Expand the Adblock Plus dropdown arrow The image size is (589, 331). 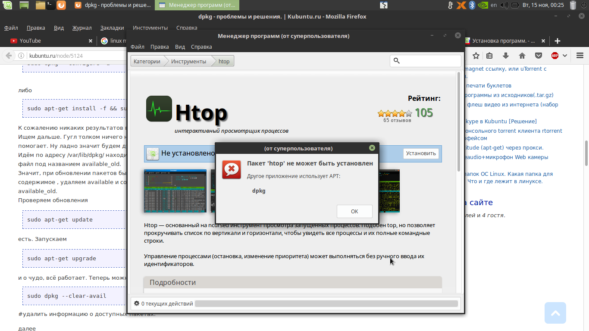[564, 56]
